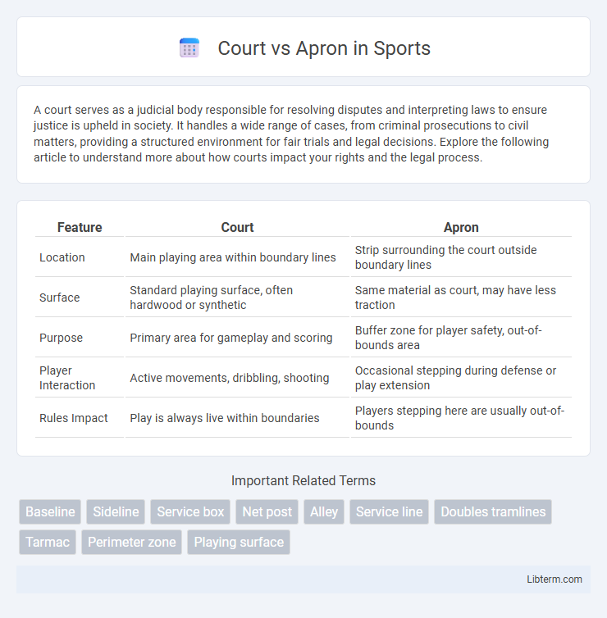The height and width of the screenshot is (618, 607).
Task: Open the Sideline related term tag
Action: point(116,511)
